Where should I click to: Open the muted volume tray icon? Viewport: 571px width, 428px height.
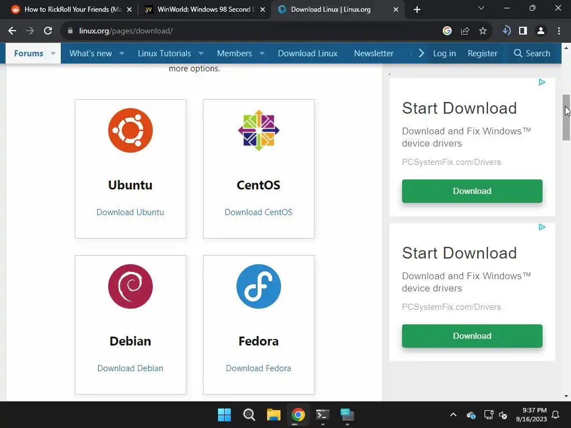pos(503,415)
